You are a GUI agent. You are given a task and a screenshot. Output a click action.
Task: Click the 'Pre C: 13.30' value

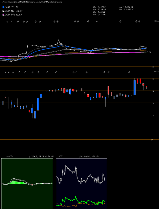coord(99,15)
